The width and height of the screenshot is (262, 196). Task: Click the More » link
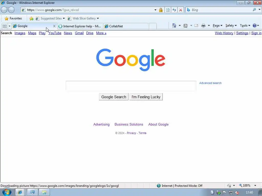(x=101, y=33)
